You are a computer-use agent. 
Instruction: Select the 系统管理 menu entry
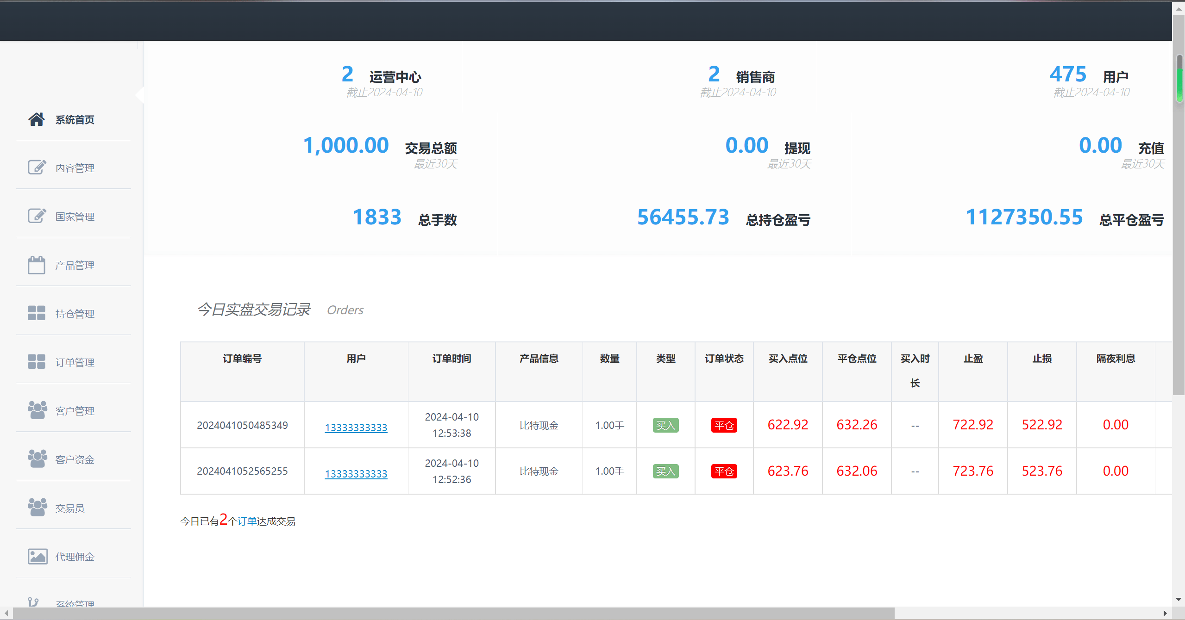pos(75,603)
